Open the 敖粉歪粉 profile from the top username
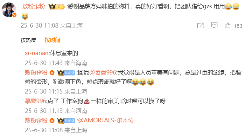The width and height of the screenshot is (245, 136). pyautogui.click(x=34, y=7)
